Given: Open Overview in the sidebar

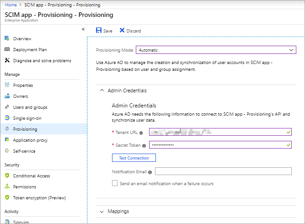Looking at the screenshot, I should click(x=22, y=39).
